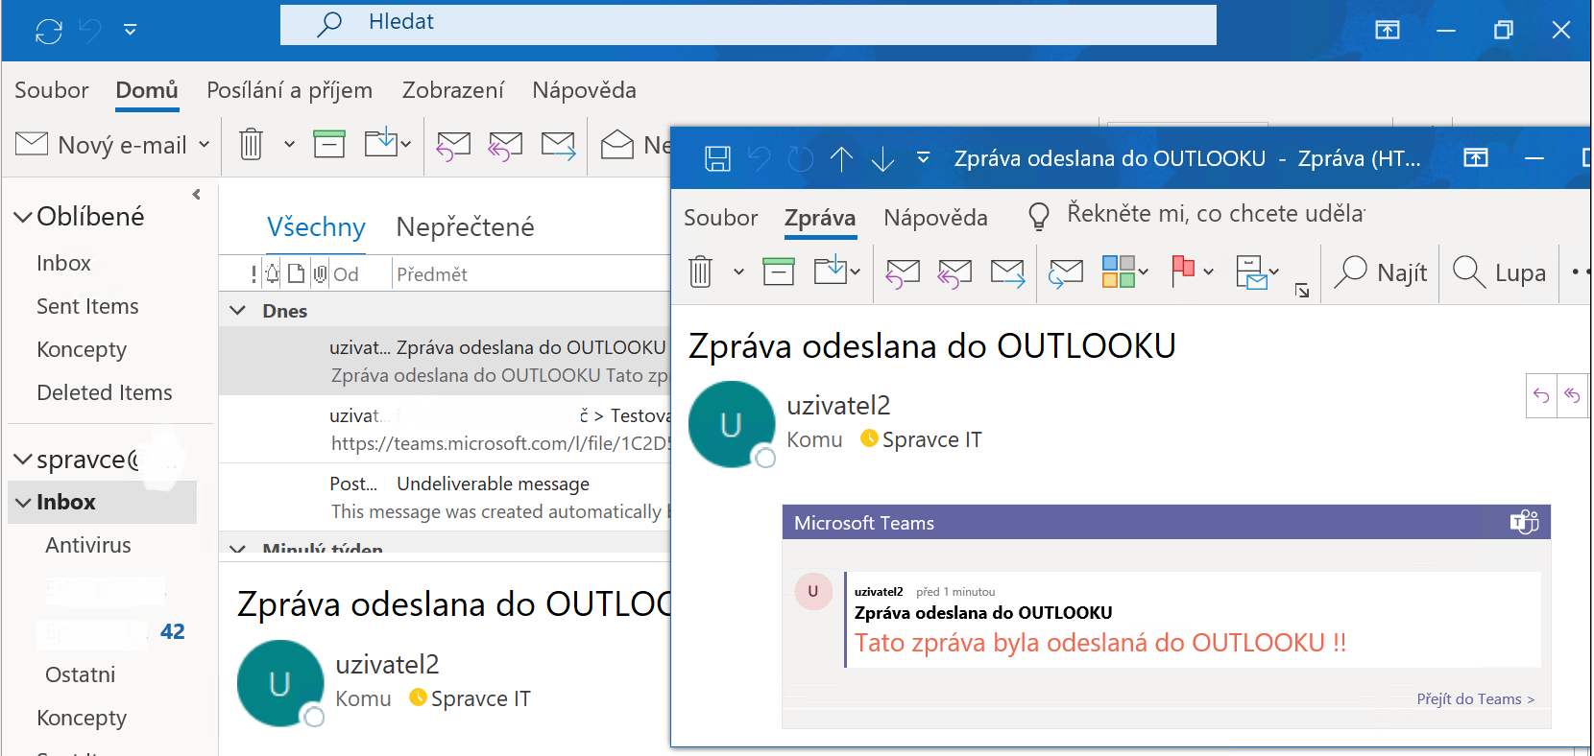Open Inbox under Oblíbené

pyautogui.click(x=63, y=263)
